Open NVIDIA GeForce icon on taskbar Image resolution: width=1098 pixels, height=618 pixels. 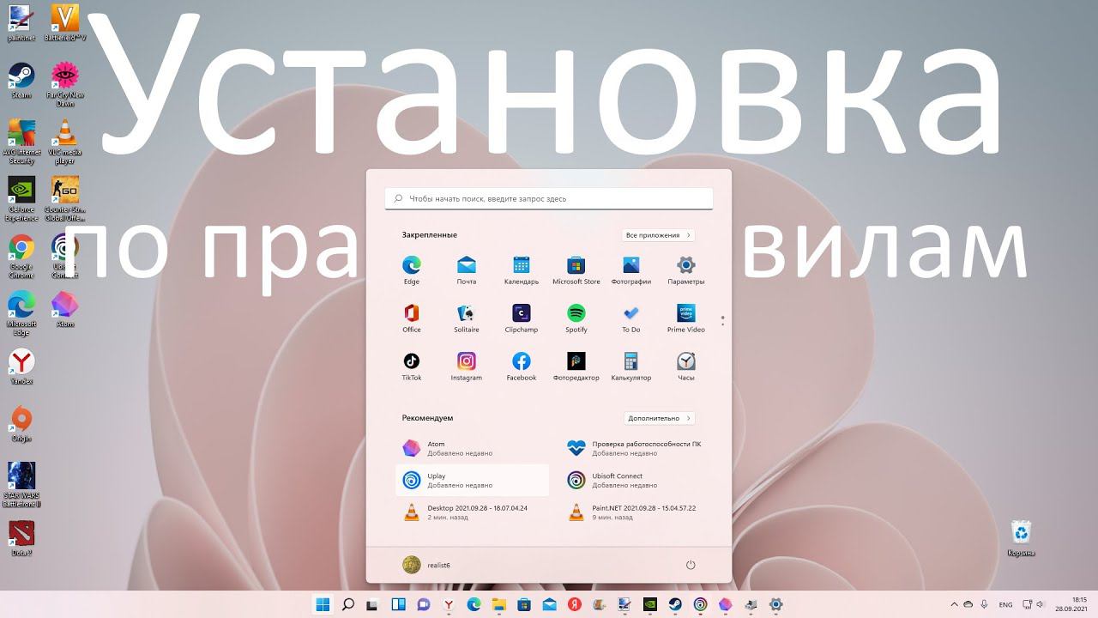[x=650, y=604]
